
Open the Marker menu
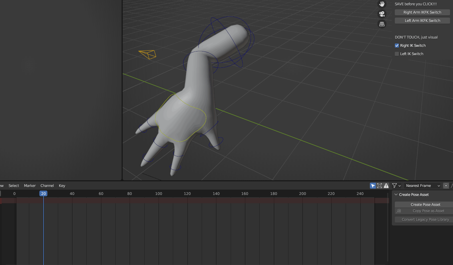[x=30, y=186]
